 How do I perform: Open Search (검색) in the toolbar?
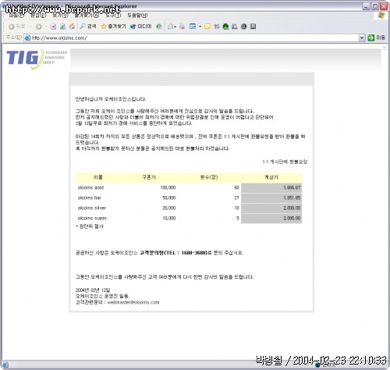(88, 27)
